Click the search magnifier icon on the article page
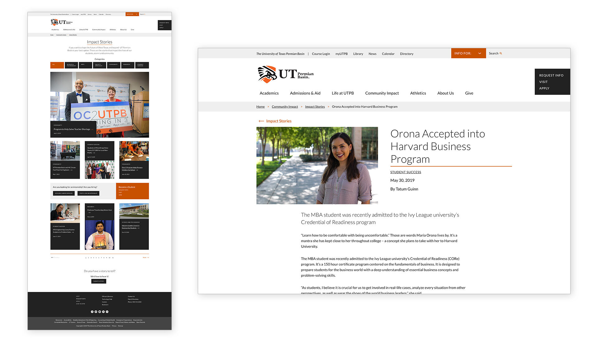This screenshot has height=342, width=598. pos(501,53)
